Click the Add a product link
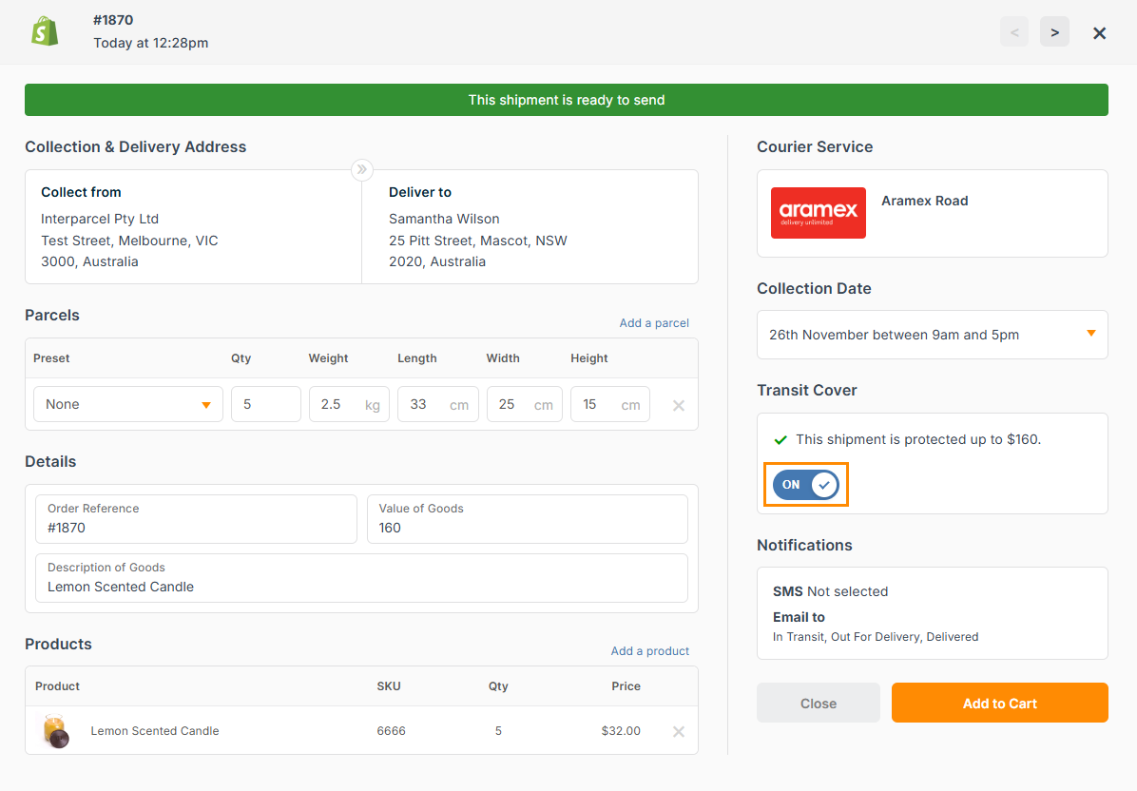This screenshot has height=791, width=1137. pos(649,651)
